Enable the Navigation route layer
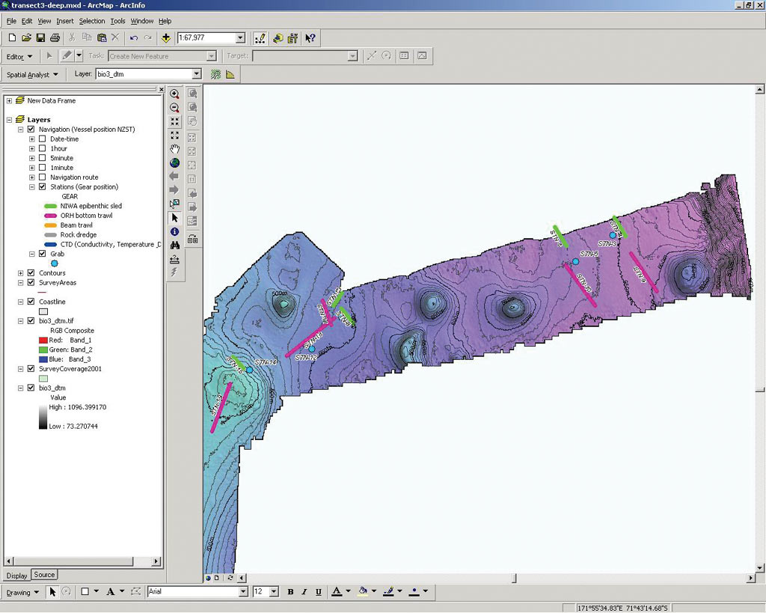The width and height of the screenshot is (766, 613). pyautogui.click(x=42, y=177)
